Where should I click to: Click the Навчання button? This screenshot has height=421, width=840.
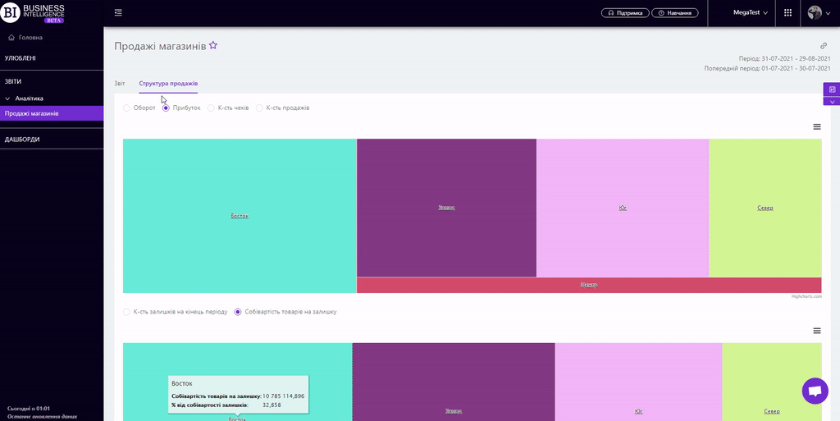click(675, 13)
